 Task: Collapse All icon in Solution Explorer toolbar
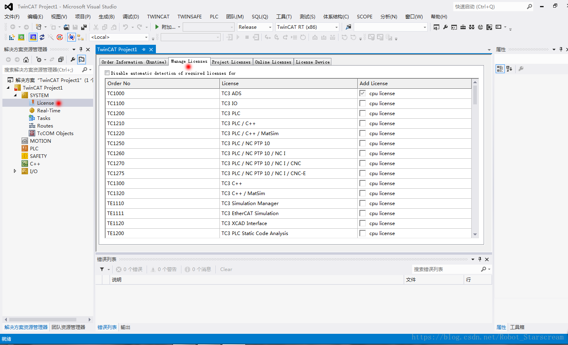tap(61, 60)
